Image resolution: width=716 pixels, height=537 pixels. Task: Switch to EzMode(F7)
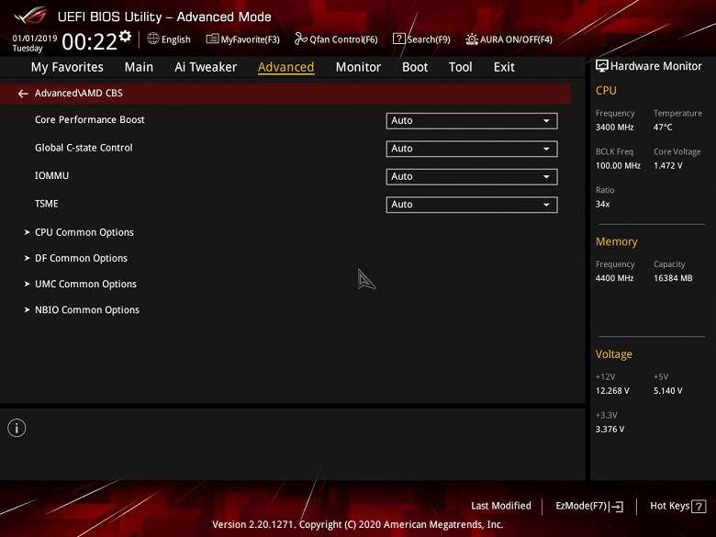(589, 506)
